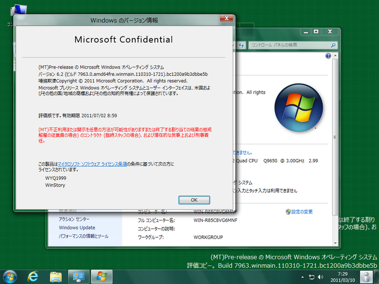Viewport: 379px width, 284px height.
Task: Refresh the Control Panel address bar
Action: pos(241,45)
